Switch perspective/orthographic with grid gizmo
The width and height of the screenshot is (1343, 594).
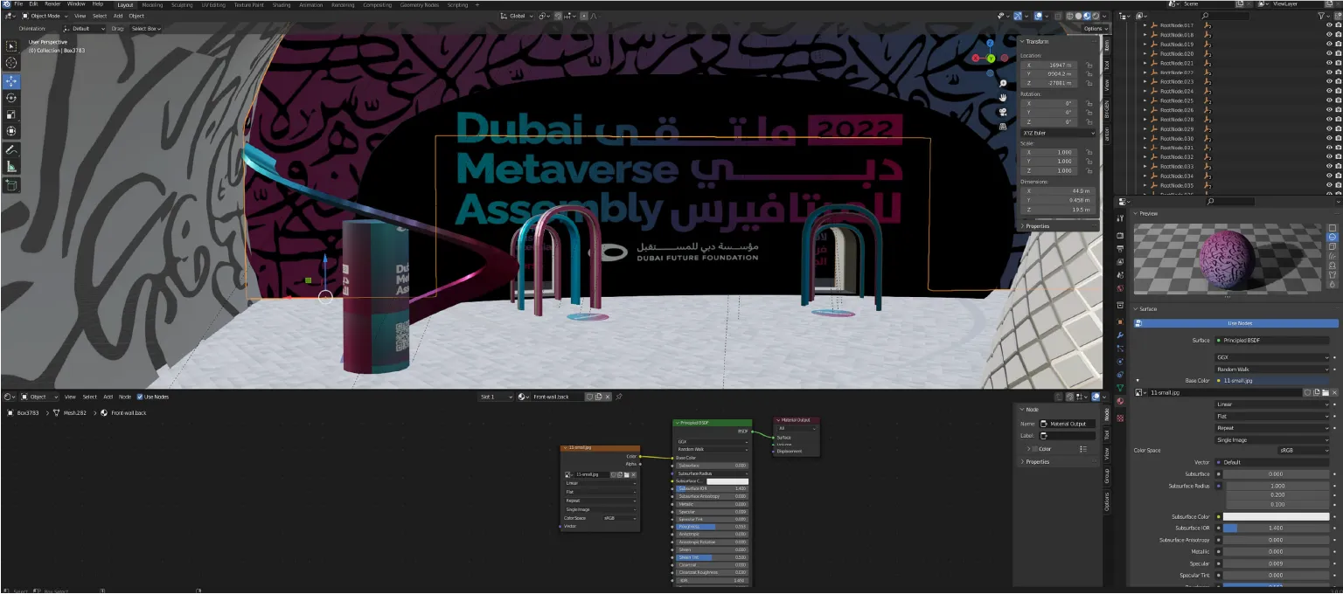click(x=1003, y=126)
